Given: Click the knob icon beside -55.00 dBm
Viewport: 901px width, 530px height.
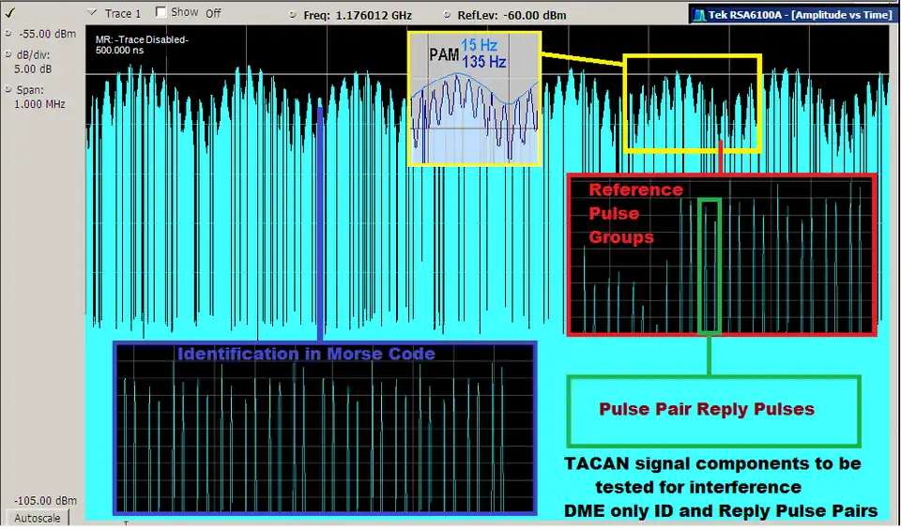Looking at the screenshot, I should 8,35.
